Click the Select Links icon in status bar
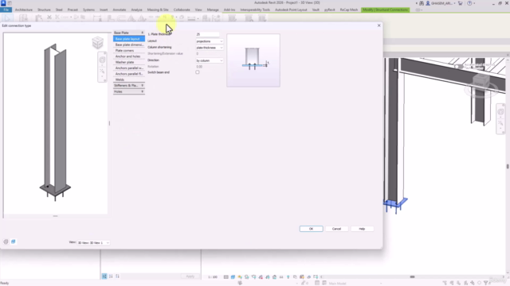This screenshot has height=286, width=510. tap(445, 283)
